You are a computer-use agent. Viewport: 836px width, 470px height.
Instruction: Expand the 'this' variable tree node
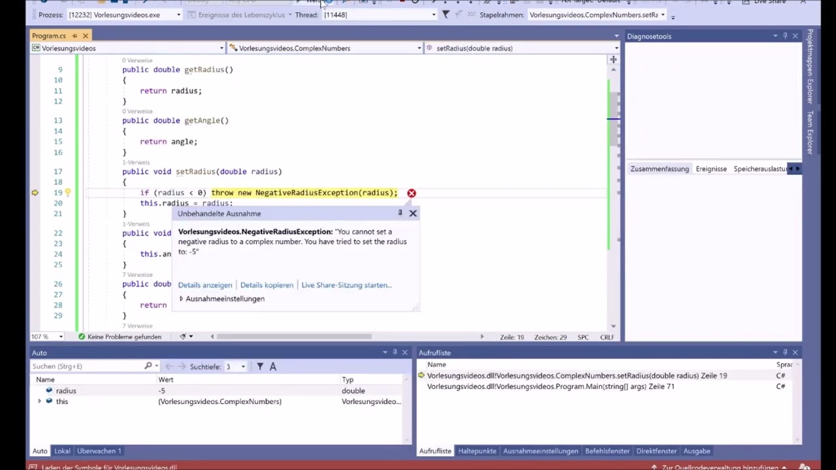tap(40, 401)
